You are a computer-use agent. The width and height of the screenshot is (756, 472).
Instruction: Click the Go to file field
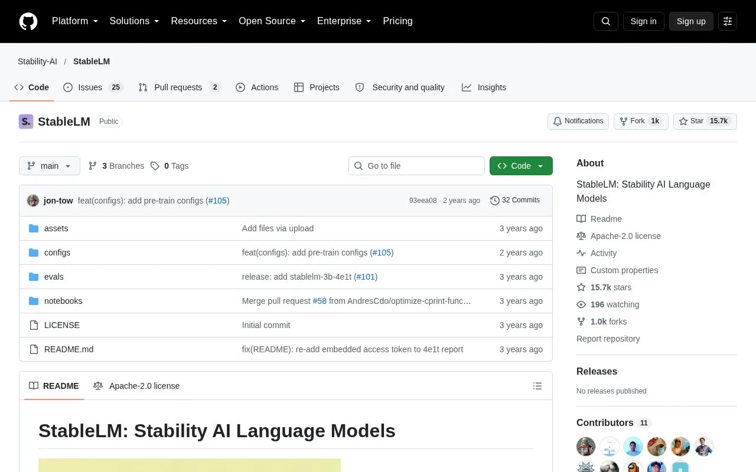[x=416, y=166]
